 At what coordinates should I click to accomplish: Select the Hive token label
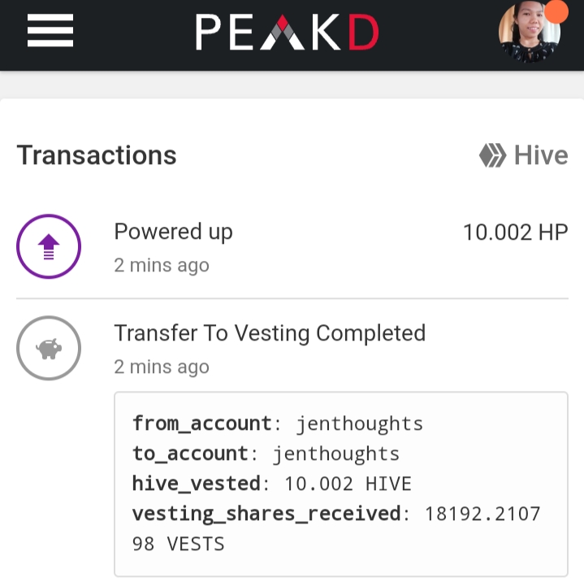[541, 155]
